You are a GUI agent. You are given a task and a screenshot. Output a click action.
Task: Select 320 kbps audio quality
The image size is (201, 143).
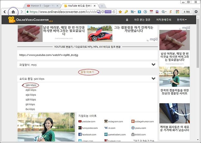tap(31, 85)
